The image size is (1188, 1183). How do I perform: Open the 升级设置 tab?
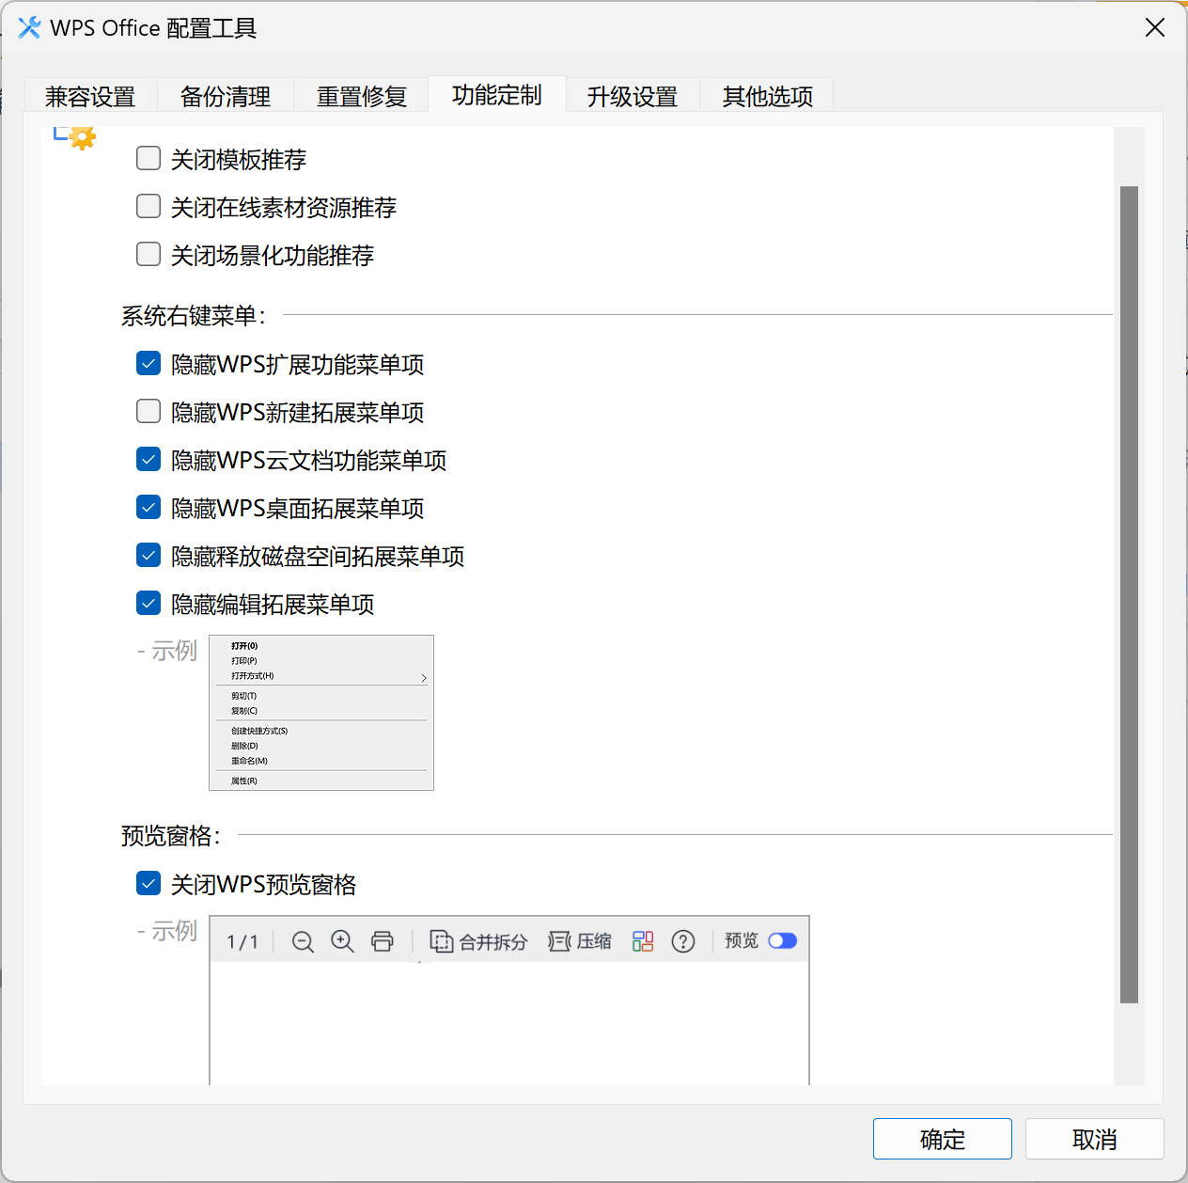click(x=633, y=96)
